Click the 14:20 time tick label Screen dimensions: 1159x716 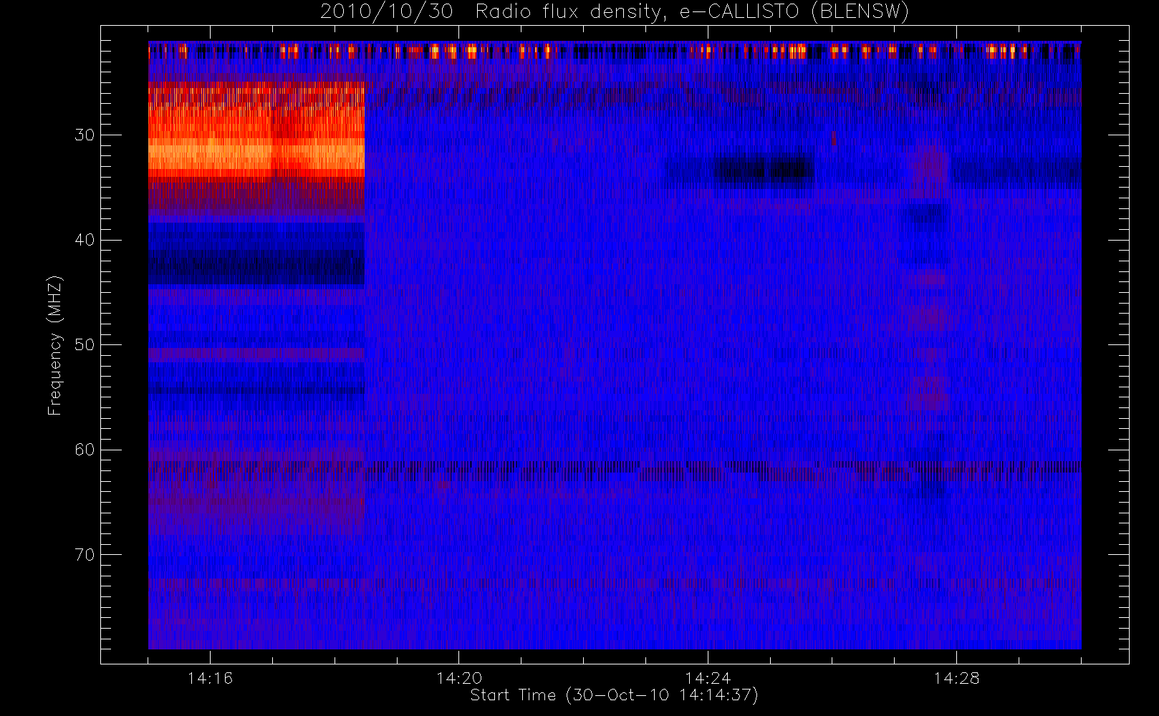point(458,678)
